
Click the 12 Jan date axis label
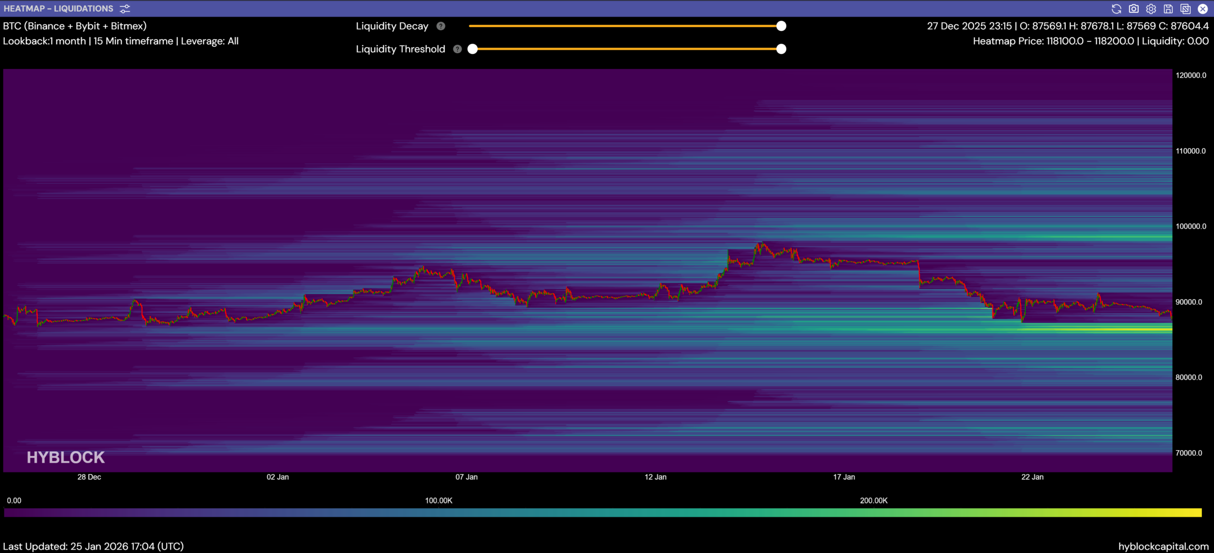(x=655, y=477)
